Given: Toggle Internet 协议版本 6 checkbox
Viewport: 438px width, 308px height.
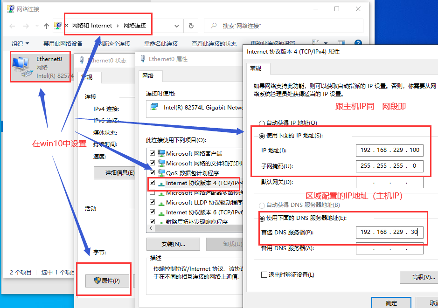Looking at the screenshot, I should [152, 212].
